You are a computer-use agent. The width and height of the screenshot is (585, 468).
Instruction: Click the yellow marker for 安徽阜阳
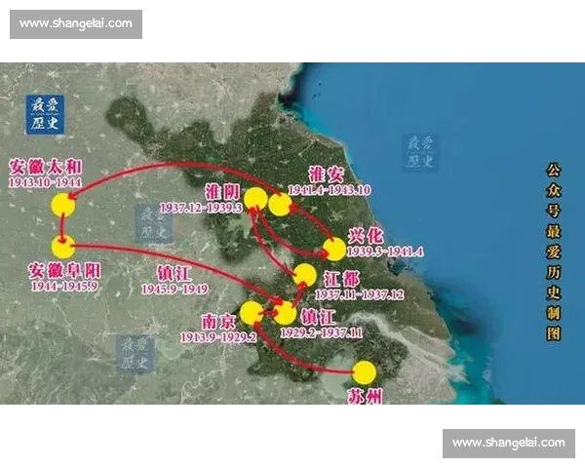tap(63, 247)
